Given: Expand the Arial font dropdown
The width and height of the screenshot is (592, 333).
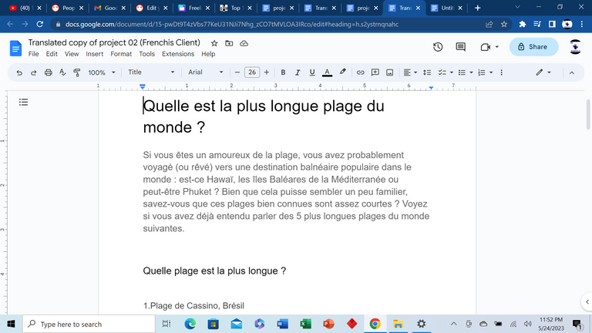Looking at the screenshot, I should tap(208, 72).
